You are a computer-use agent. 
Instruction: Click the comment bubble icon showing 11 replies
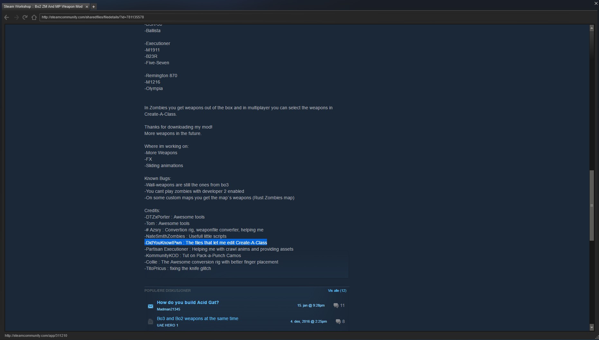coord(336,306)
